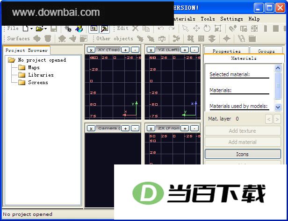
Task: Click the cube wireframe icon in top toolbar
Action: click(254, 29)
